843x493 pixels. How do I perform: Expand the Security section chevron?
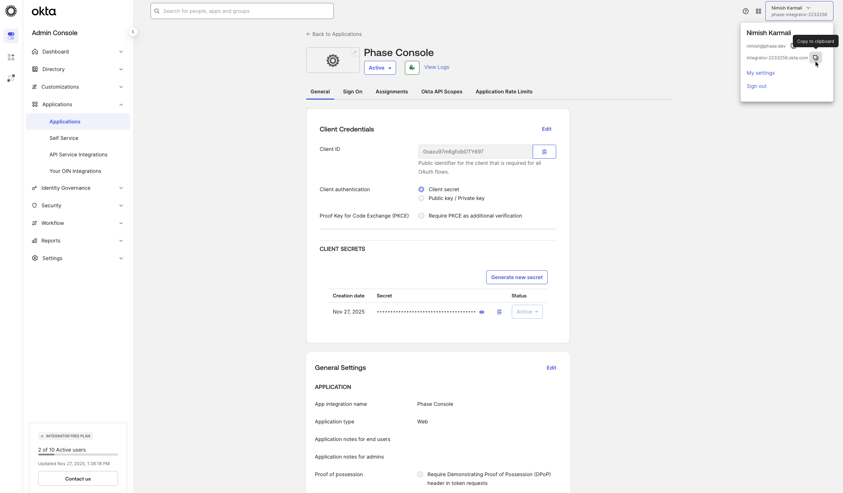tap(121, 205)
